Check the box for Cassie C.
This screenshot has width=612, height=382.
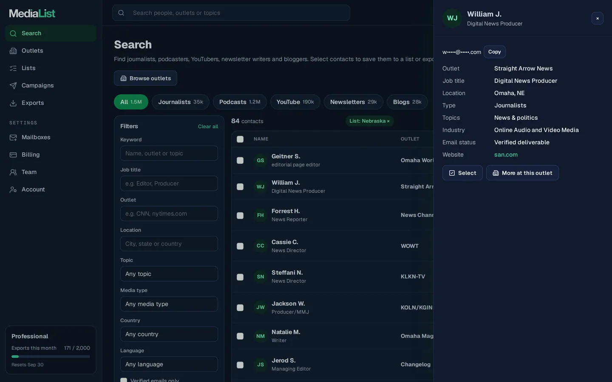pyautogui.click(x=240, y=246)
